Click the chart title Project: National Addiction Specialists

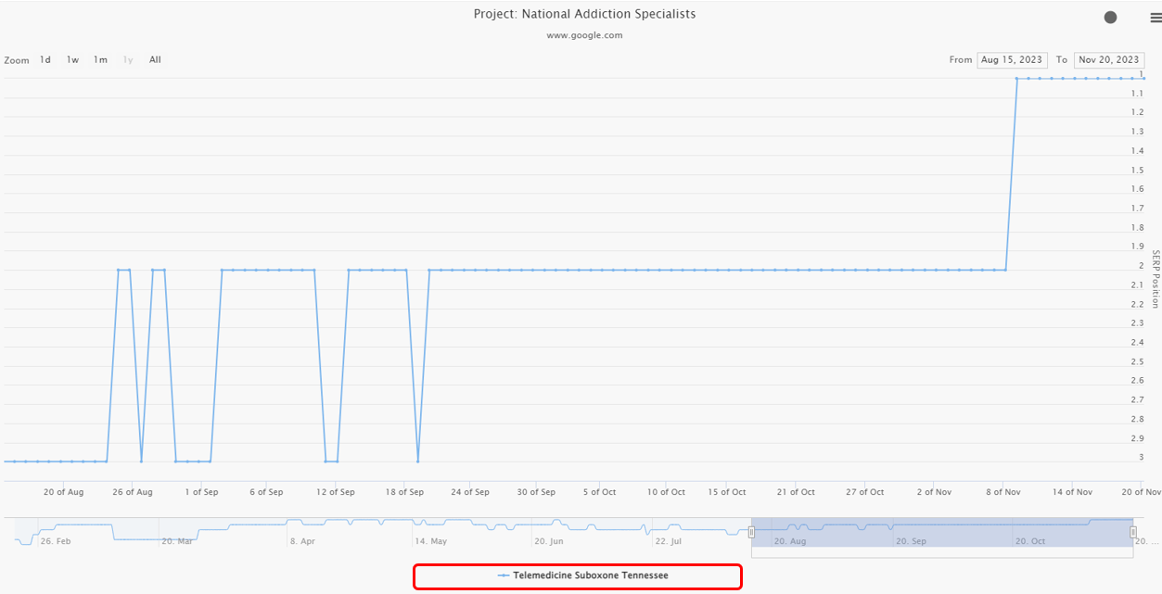[x=584, y=14]
